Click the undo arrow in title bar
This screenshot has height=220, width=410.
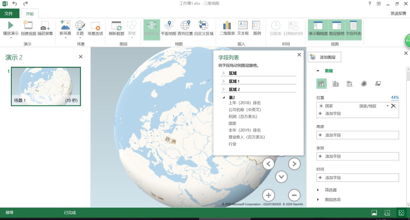click(x=15, y=3)
